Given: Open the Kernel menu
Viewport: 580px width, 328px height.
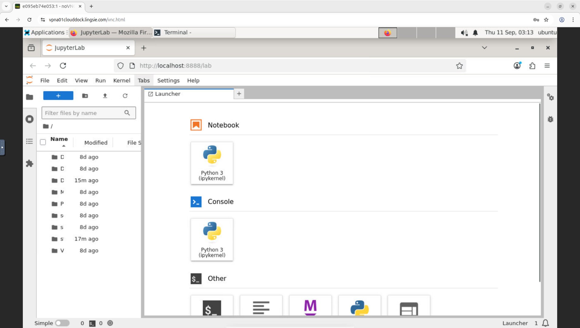Looking at the screenshot, I should tap(121, 80).
